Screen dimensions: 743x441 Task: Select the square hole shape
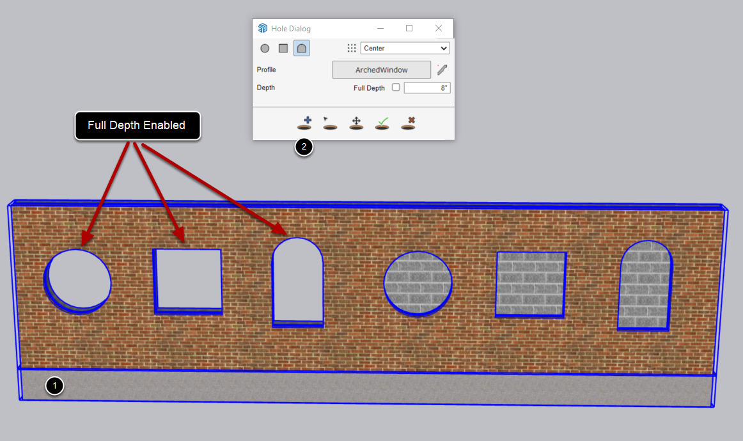283,49
